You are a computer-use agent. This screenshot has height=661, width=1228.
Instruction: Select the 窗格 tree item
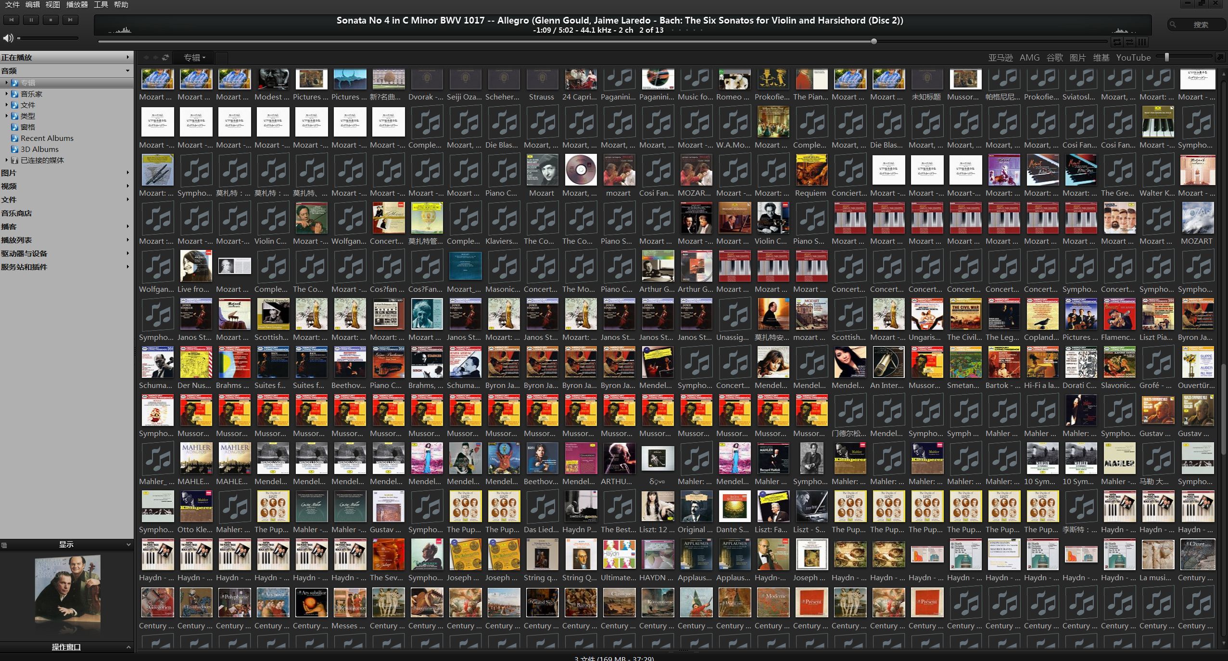28,127
